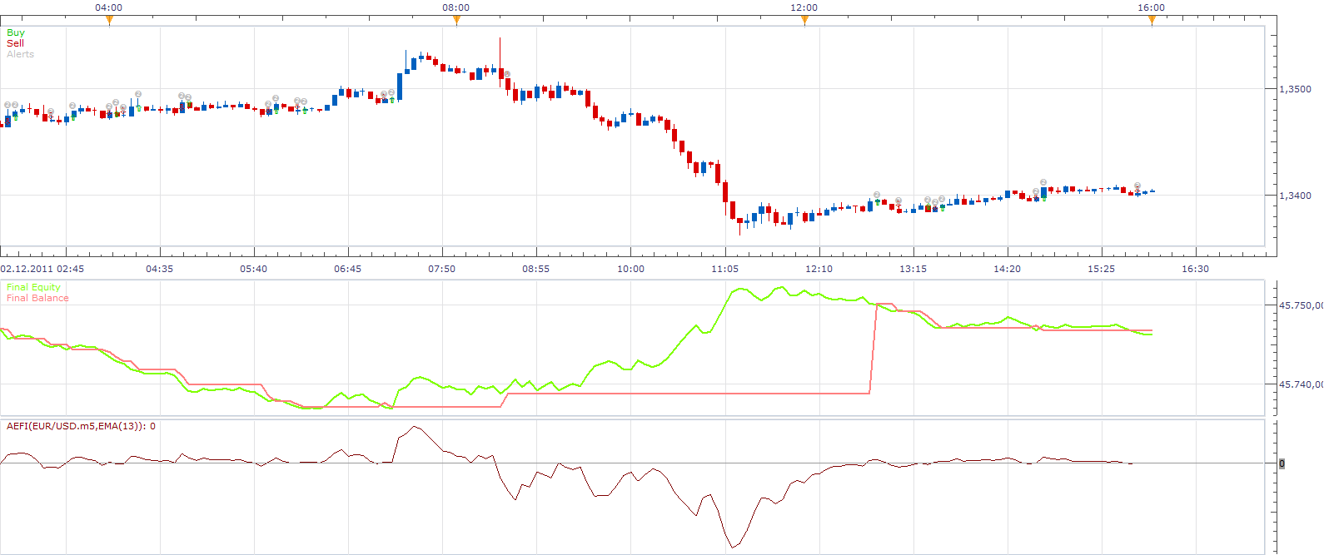Select the AEFI(EUR/USD.m5,EMA(13)) indicator label
1324x555 pixels.
point(81,426)
